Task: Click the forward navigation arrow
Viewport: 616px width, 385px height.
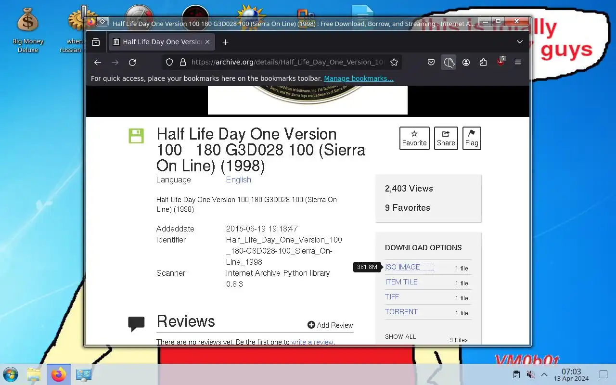Action: click(115, 62)
